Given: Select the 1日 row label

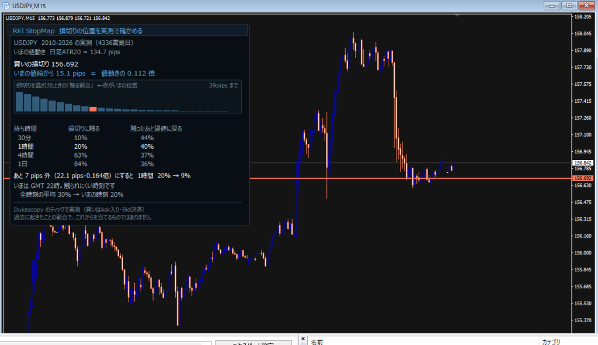Looking at the screenshot, I should click(23, 164).
